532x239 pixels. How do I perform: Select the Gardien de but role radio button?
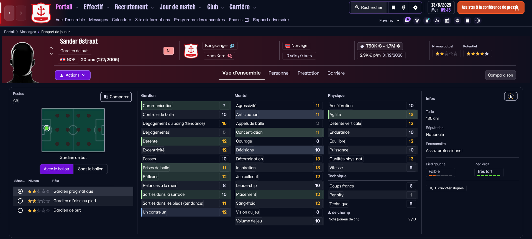[20, 210]
